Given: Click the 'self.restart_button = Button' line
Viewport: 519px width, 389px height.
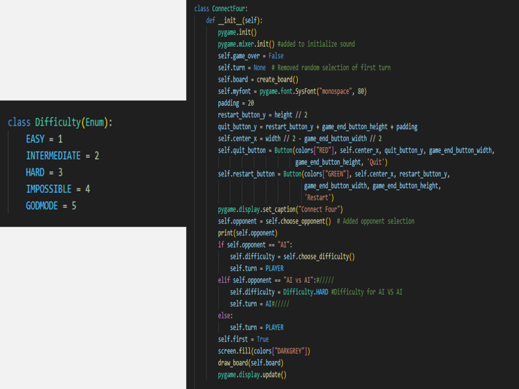Looking at the screenshot, I should 334,174.
